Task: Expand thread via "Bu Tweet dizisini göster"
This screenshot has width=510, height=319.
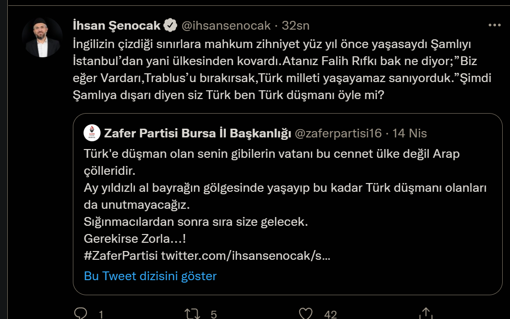Action: tap(150, 276)
